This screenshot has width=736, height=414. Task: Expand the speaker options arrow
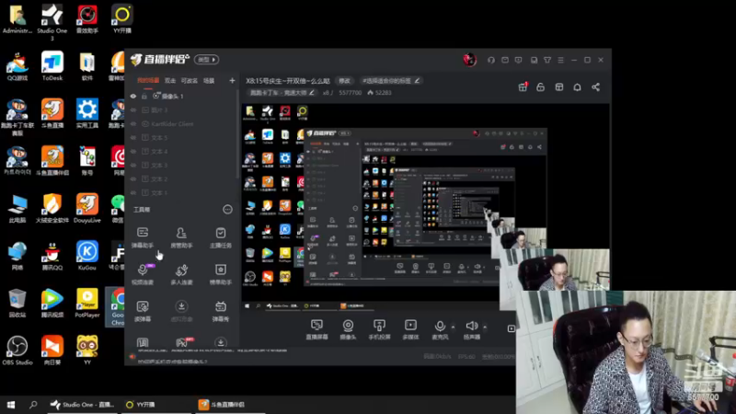coord(485,327)
